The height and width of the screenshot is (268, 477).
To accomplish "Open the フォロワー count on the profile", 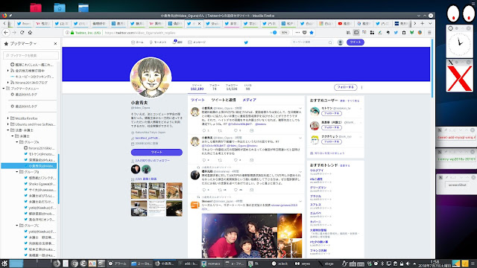I will (232, 87).
